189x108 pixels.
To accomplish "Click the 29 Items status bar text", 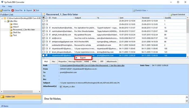I will [5, 106].
